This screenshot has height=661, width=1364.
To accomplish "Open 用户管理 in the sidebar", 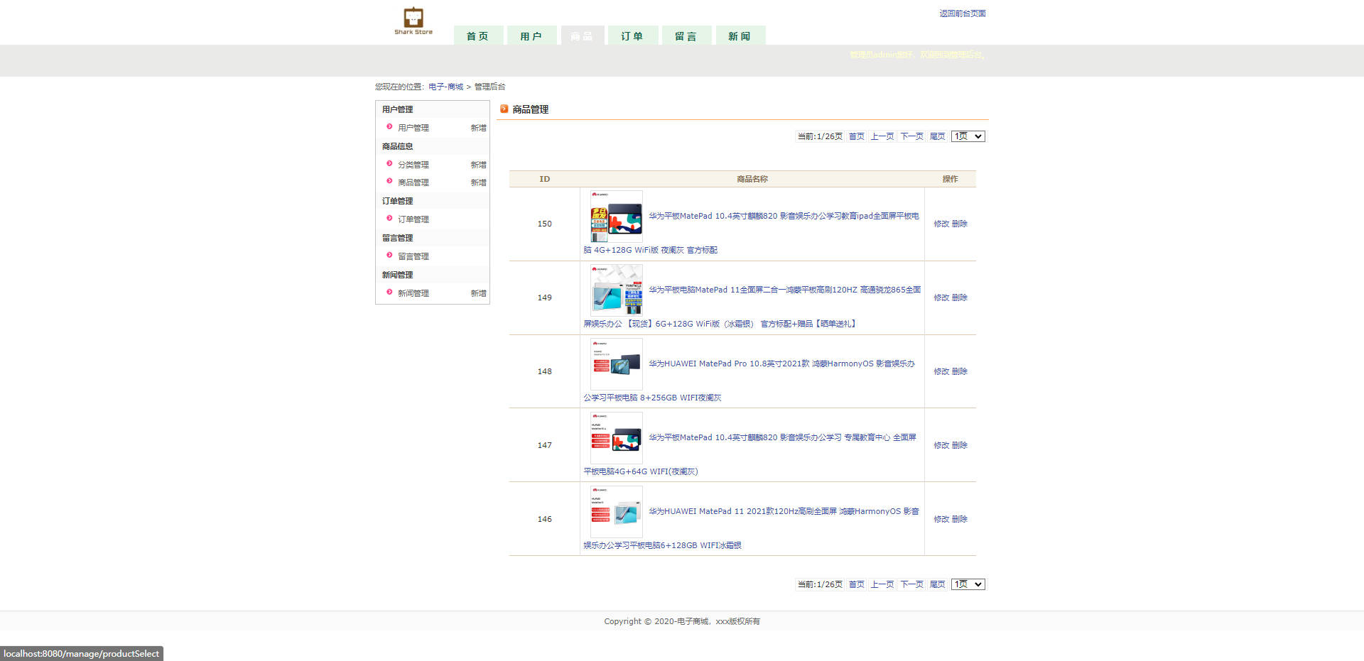I will (413, 128).
